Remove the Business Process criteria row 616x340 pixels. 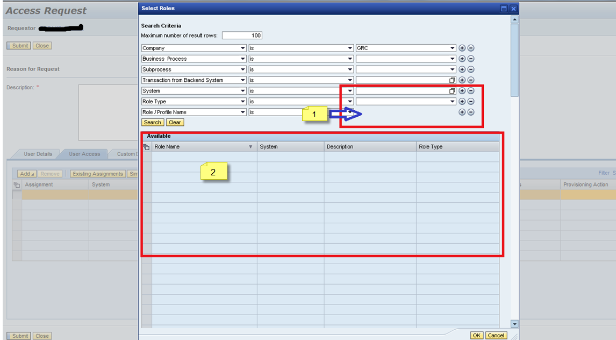471,59
